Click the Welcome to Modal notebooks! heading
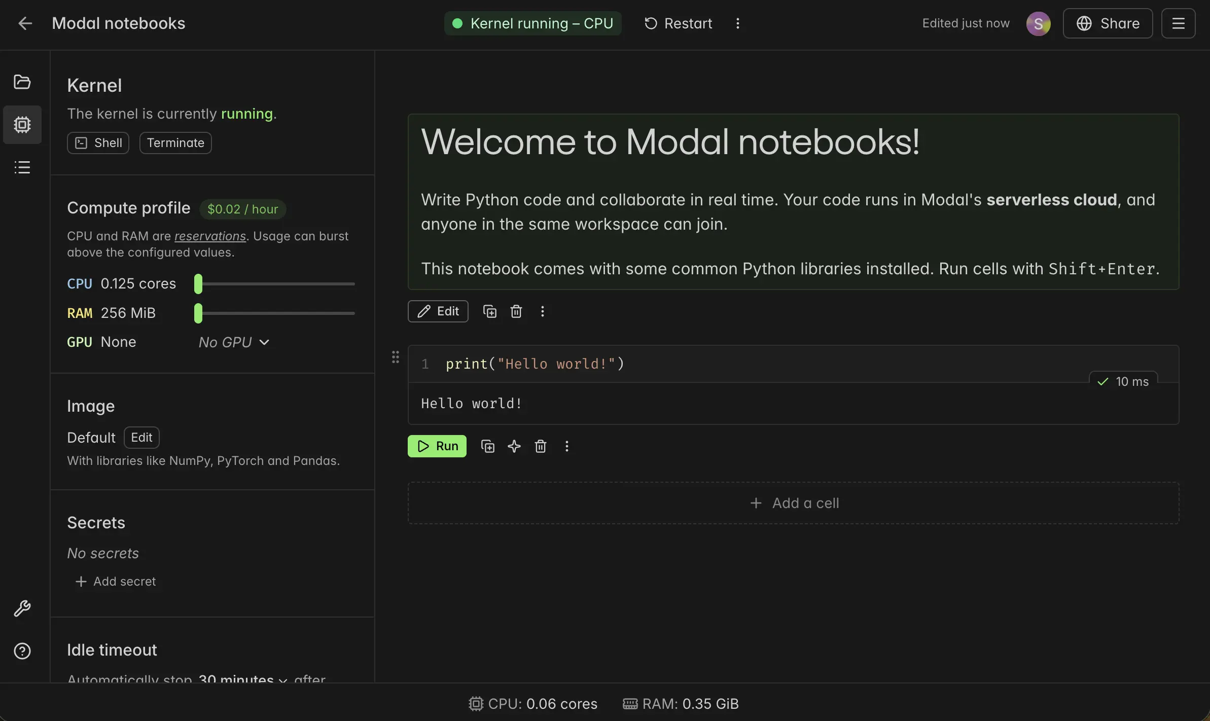 [670, 141]
